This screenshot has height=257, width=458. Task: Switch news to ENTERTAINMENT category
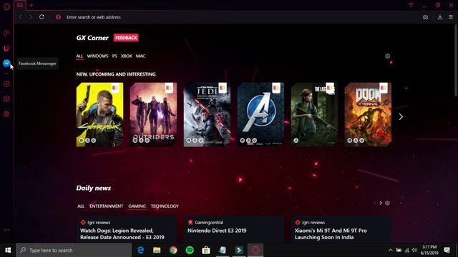(x=107, y=206)
